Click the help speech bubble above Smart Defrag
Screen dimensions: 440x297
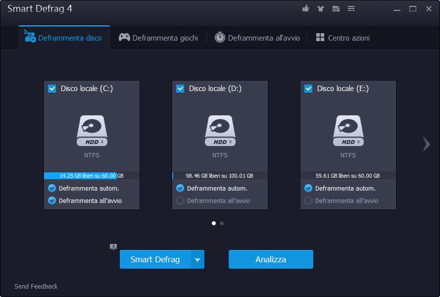point(113,247)
